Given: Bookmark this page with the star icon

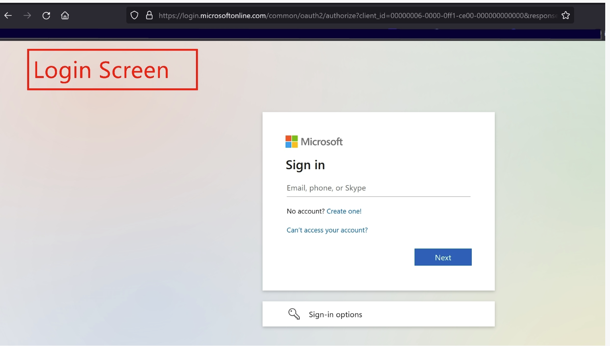Looking at the screenshot, I should 565,15.
